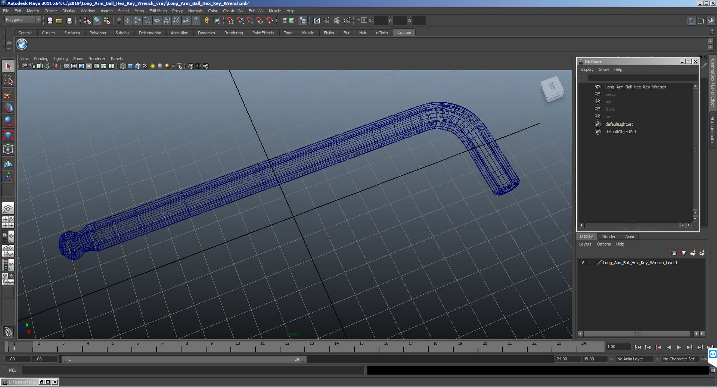The image size is (717, 388).
Task: Click the Snap to grids magnet icon
Action: pyautogui.click(x=230, y=21)
